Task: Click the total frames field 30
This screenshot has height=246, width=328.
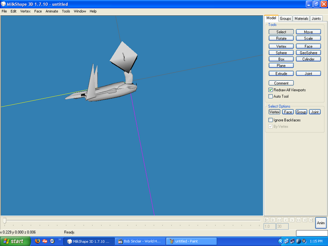Action: pos(282,226)
